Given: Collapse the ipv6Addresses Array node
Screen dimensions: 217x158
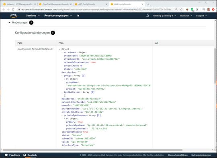Looking at the screenshot, I should coord(62,92).
